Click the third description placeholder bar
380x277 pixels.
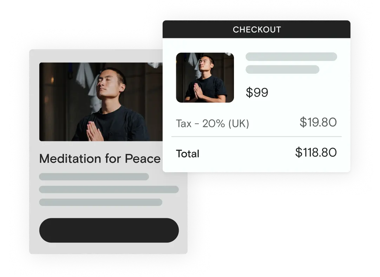pos(100,202)
